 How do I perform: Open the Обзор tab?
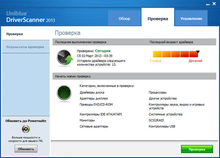(x=124, y=18)
